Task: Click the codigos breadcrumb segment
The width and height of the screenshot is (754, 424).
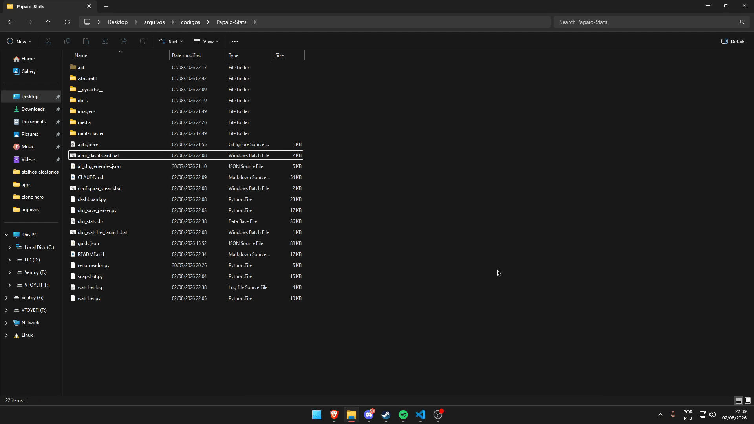Action: [x=190, y=22]
